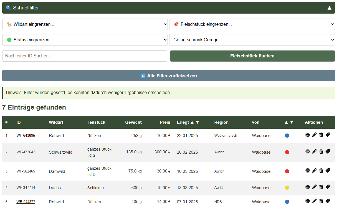
Task: Sort Erlegt column descending arrow
Action: [x=197, y=122]
